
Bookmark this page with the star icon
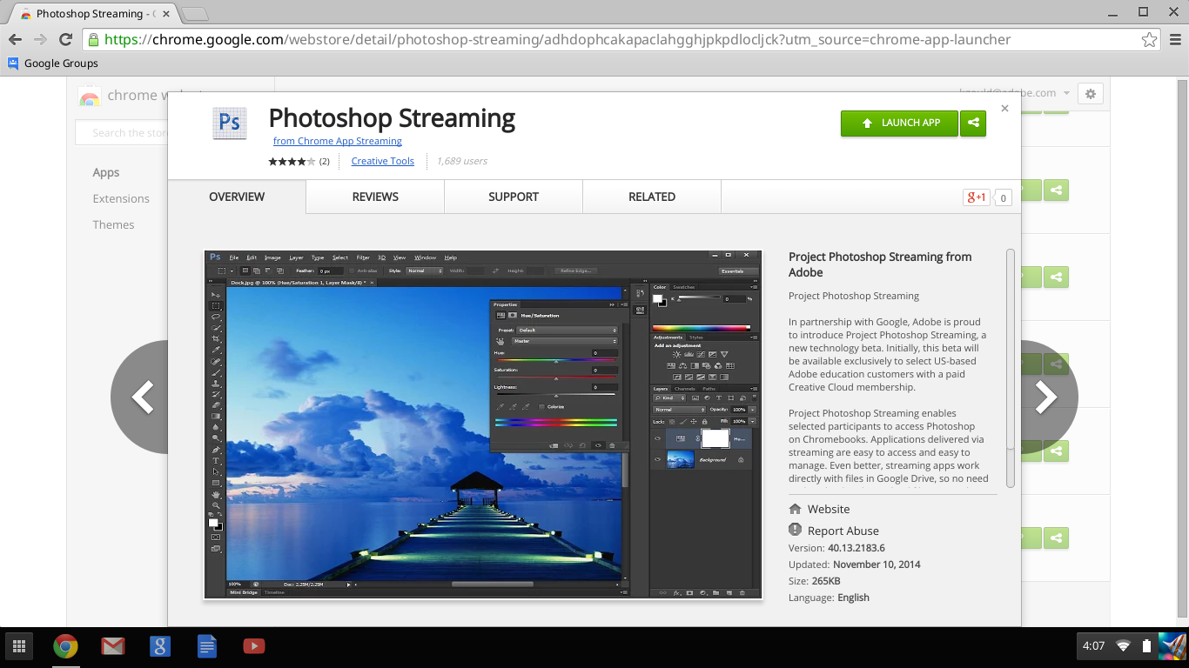[1149, 39]
